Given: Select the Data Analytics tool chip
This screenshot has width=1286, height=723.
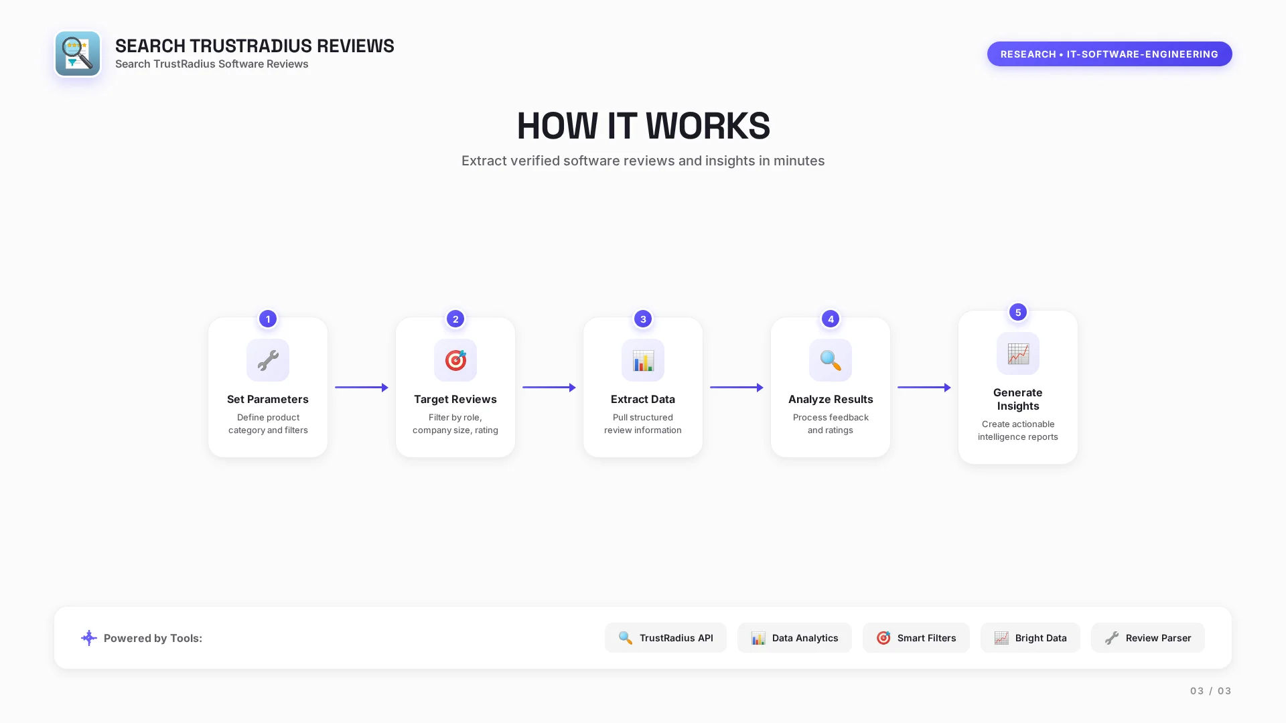Looking at the screenshot, I should (x=794, y=638).
